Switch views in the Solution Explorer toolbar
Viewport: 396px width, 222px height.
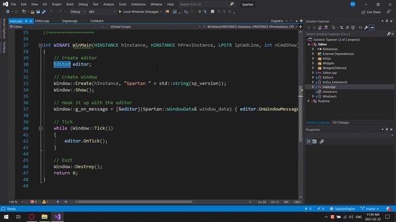(325, 27)
